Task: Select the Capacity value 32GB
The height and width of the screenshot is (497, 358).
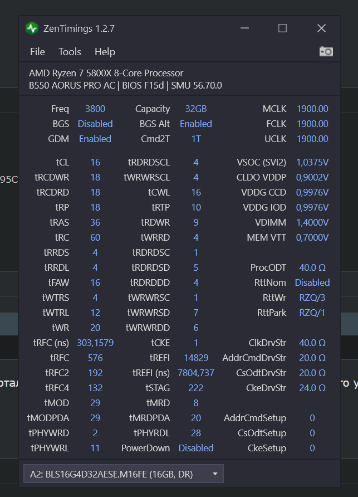Action: pyautogui.click(x=196, y=109)
